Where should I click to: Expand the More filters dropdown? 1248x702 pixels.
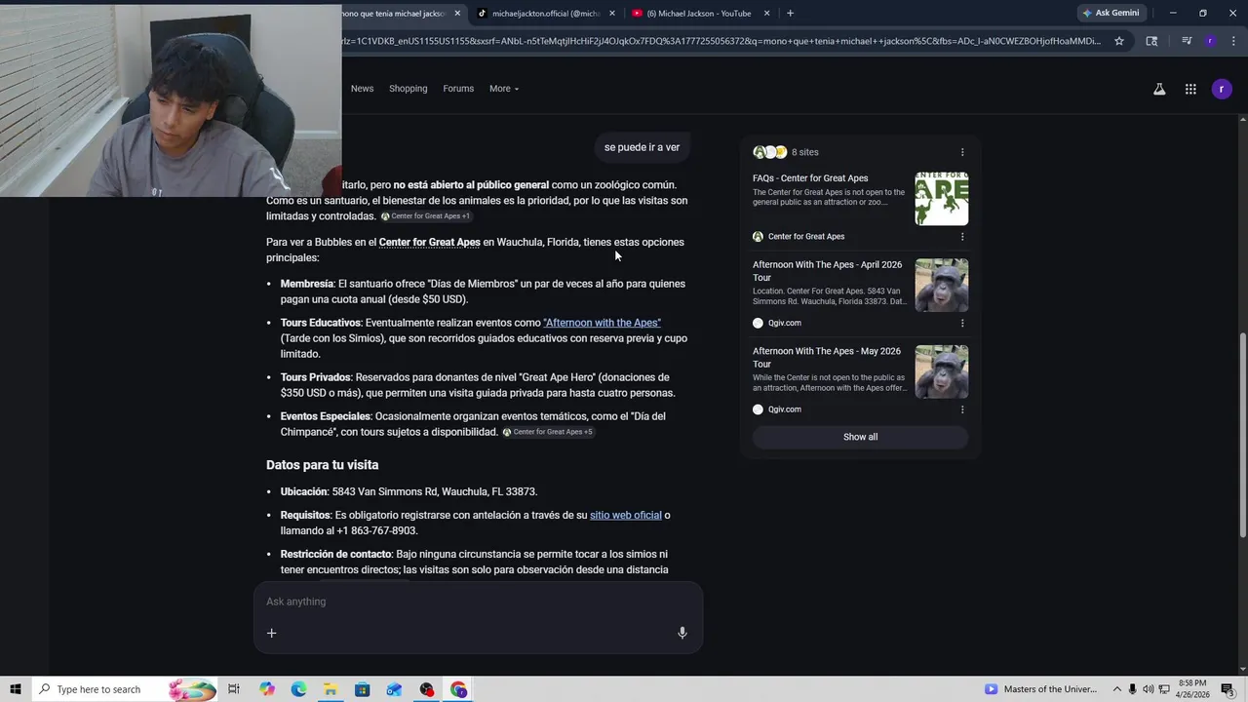pos(504,89)
